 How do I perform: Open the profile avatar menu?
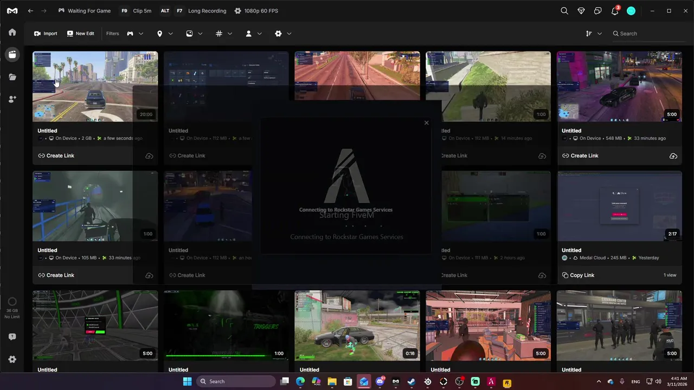coord(631,11)
